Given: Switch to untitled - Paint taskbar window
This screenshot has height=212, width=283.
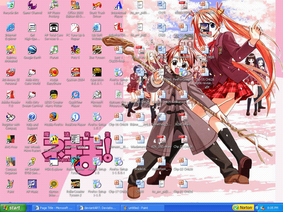Looking at the screenshot, I should (x=143, y=208).
